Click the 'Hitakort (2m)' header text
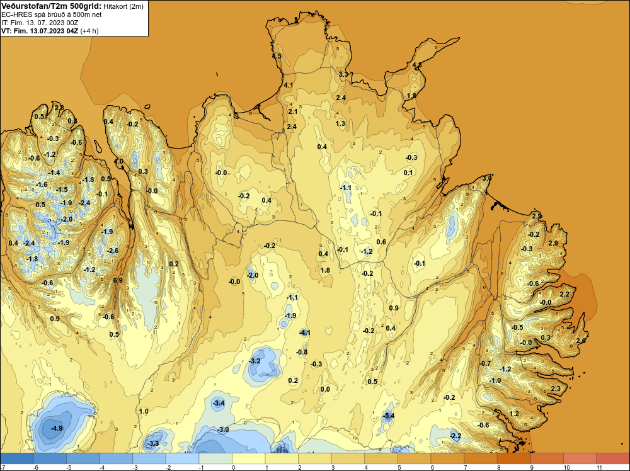Screen dimensions: 630x471 123,6
